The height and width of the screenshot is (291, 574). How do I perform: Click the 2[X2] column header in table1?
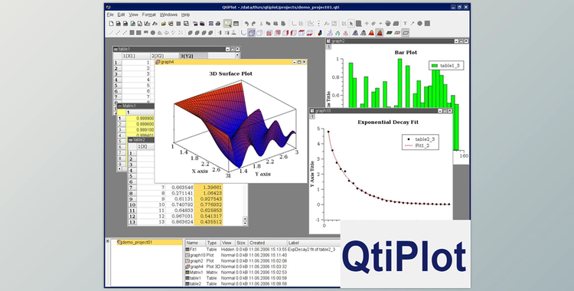click(x=165, y=56)
